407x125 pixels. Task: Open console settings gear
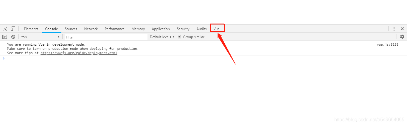tap(402, 37)
